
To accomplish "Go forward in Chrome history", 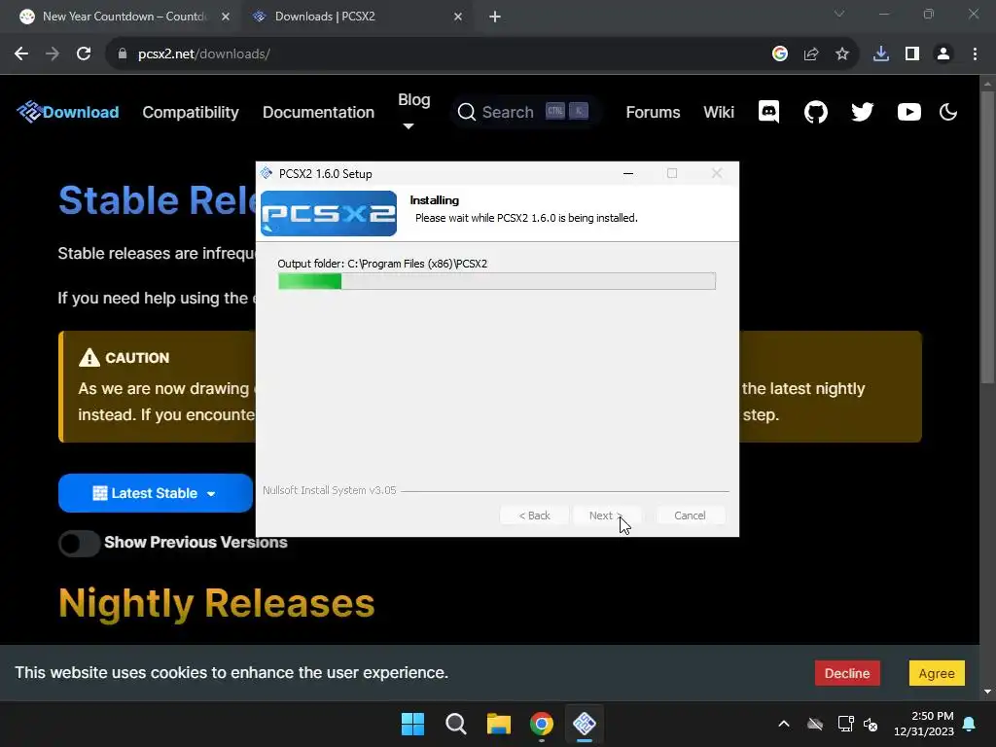I will point(53,54).
